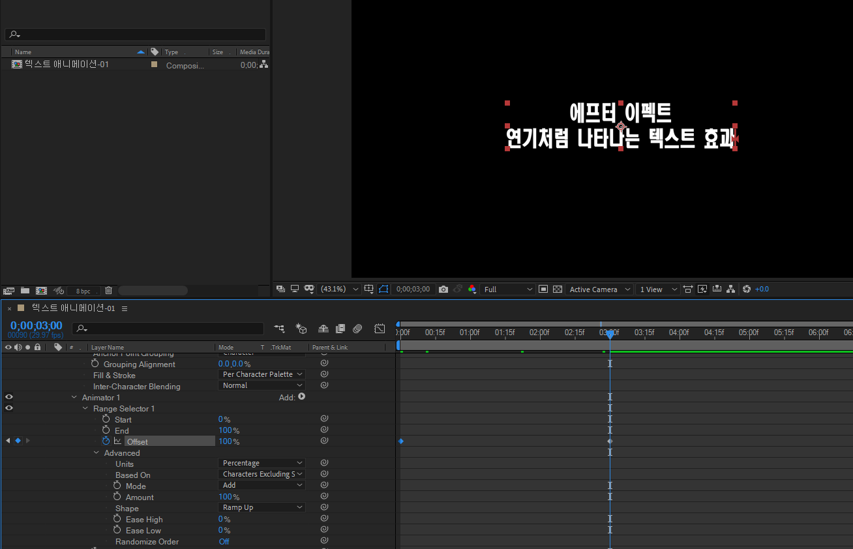
Task: Open the Full resolution dropdown
Action: (508, 289)
